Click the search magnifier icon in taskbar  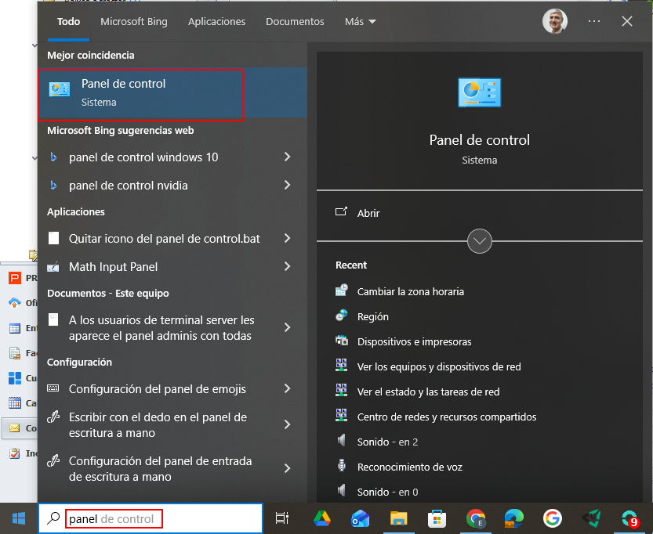53,518
